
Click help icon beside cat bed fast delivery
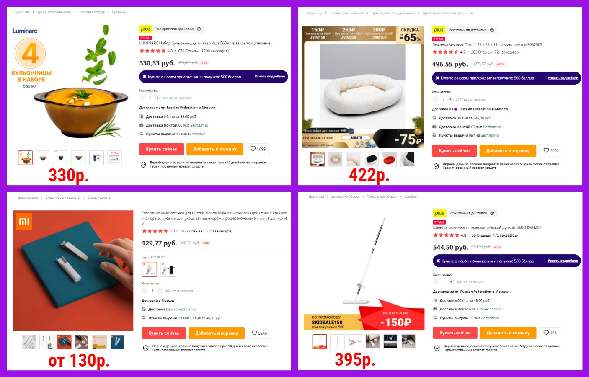pyautogui.click(x=492, y=30)
